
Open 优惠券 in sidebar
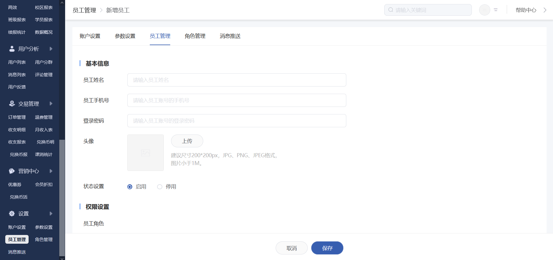pos(15,184)
